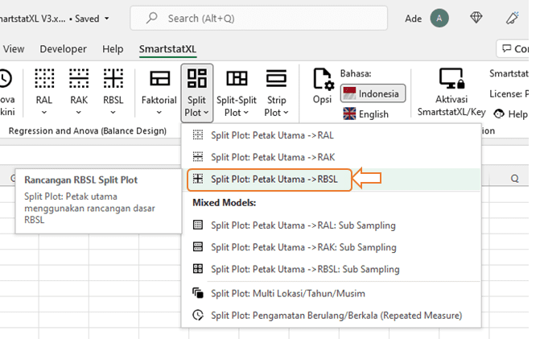Screen dimensions: 544x339
Task: Click the Ade account avatar
Action: point(439,18)
